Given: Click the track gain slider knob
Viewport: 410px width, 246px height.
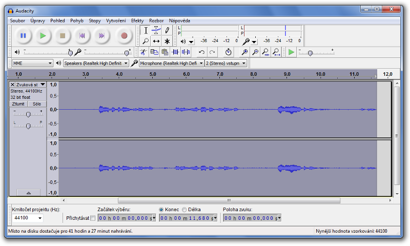Looking at the screenshot, I should (28, 114).
